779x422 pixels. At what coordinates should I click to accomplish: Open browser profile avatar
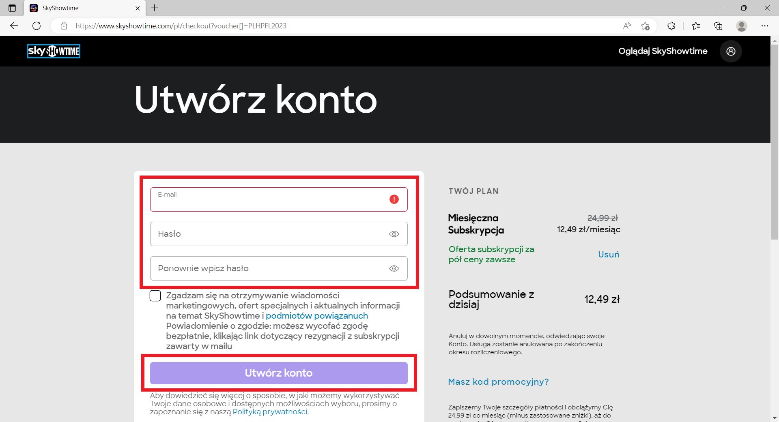click(742, 26)
